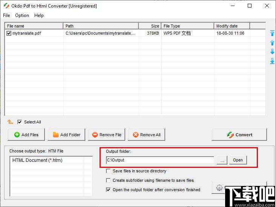The image size is (276, 207).
Task: Browse for output folder using ... button
Action: (x=222, y=160)
